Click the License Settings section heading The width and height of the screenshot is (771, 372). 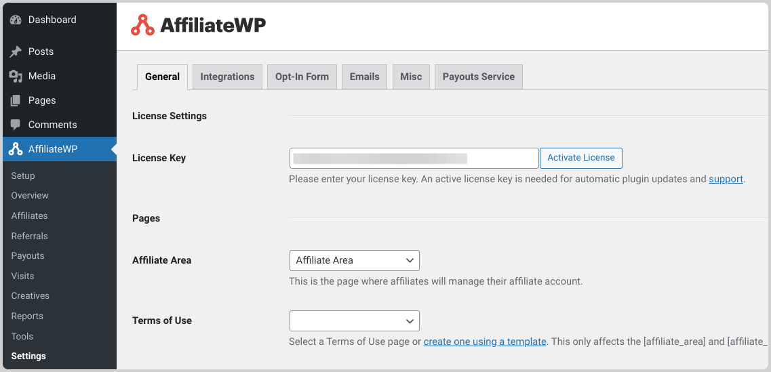170,116
